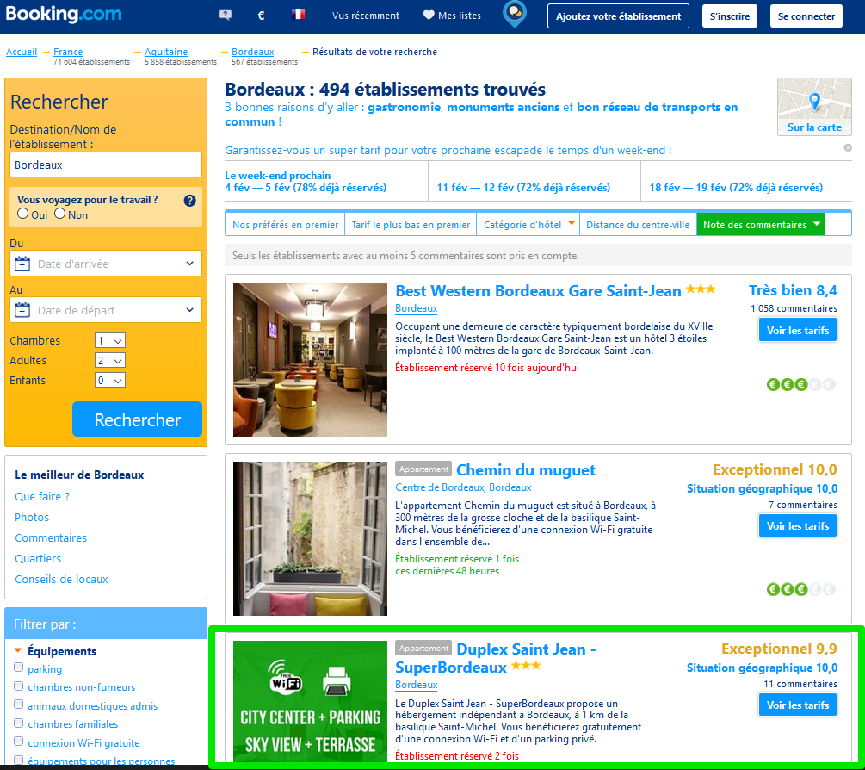
Task: Open the Date d'arrivée dropdown
Action: pos(106,264)
